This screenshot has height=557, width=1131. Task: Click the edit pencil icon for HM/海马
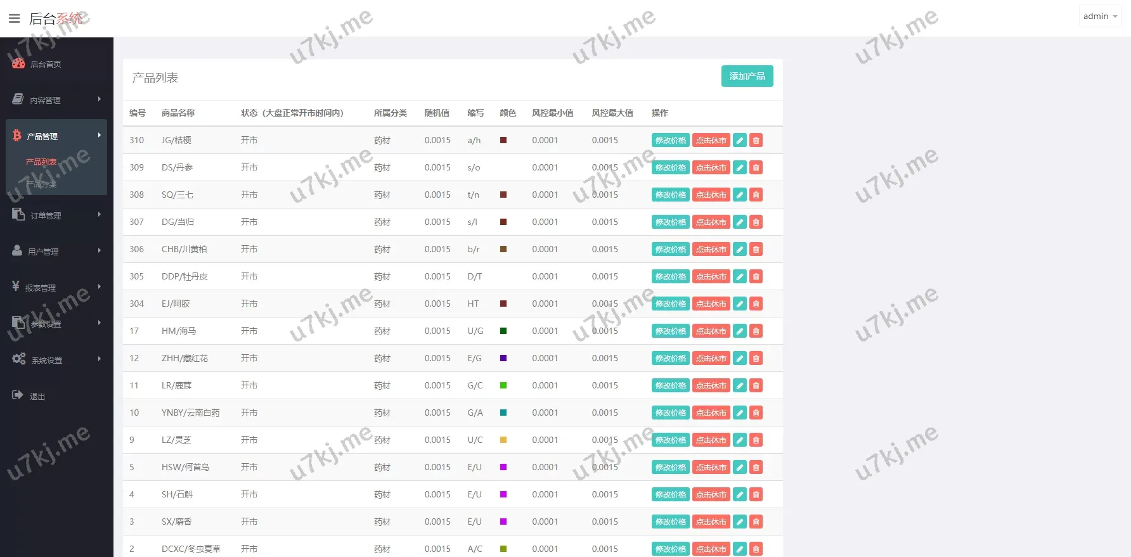[739, 331]
